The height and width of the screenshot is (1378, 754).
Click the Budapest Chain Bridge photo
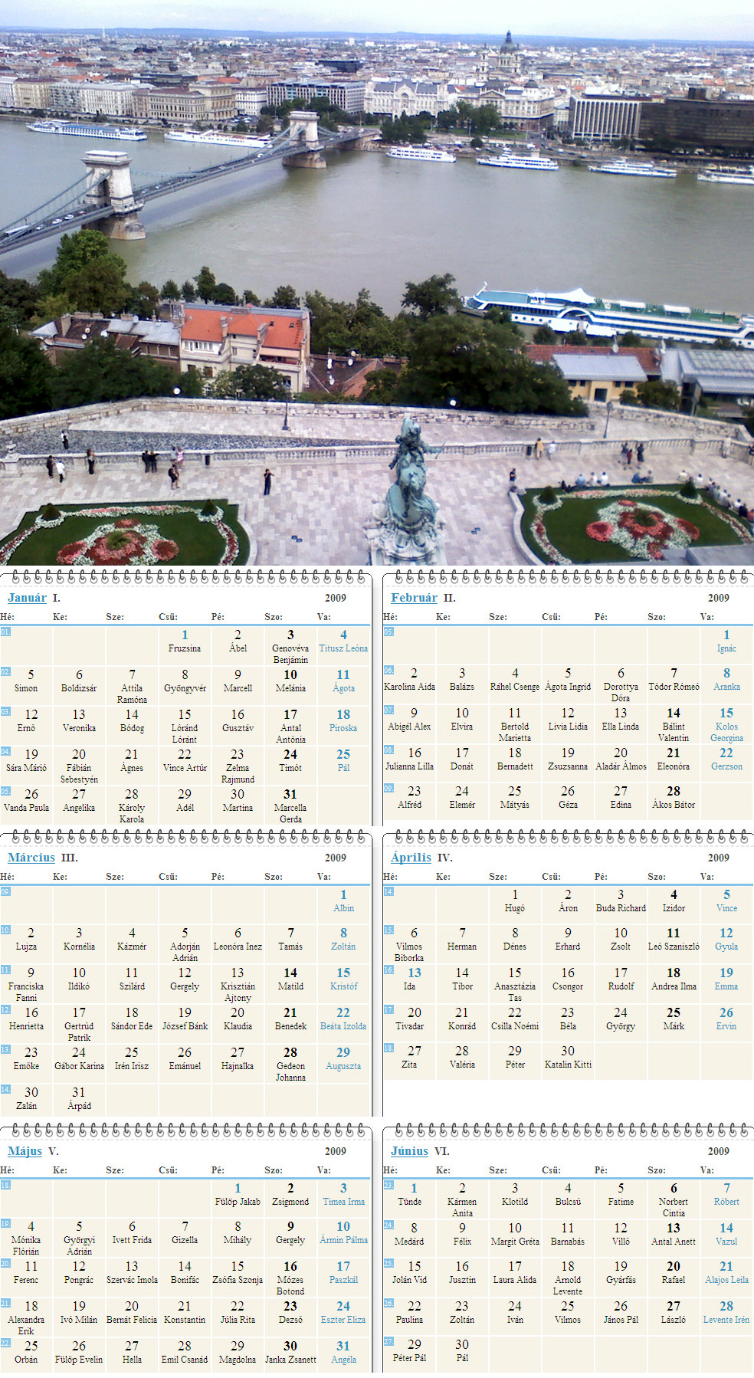click(x=377, y=283)
